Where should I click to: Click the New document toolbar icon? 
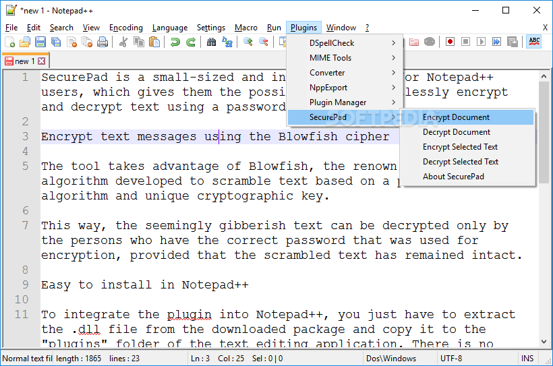tap(10, 42)
